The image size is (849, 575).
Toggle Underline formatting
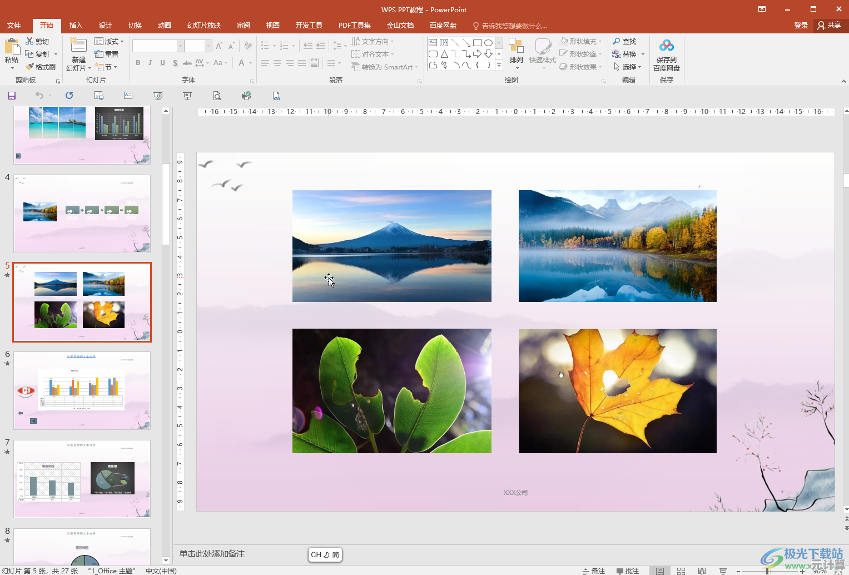[162, 63]
